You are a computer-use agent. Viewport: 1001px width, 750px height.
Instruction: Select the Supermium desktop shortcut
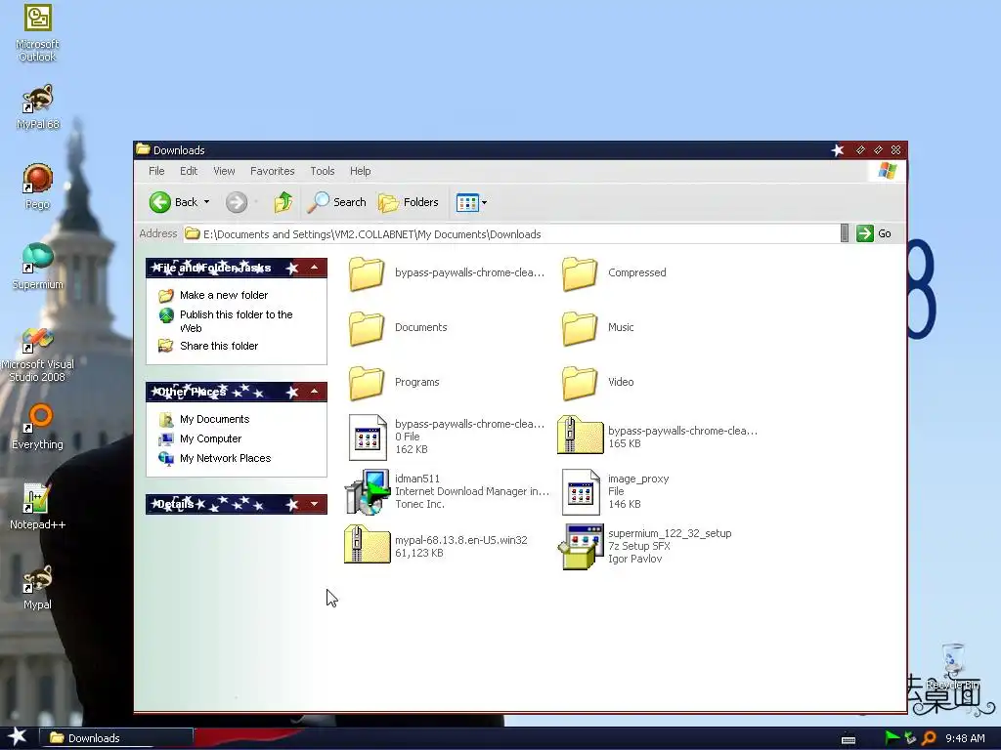click(38, 268)
